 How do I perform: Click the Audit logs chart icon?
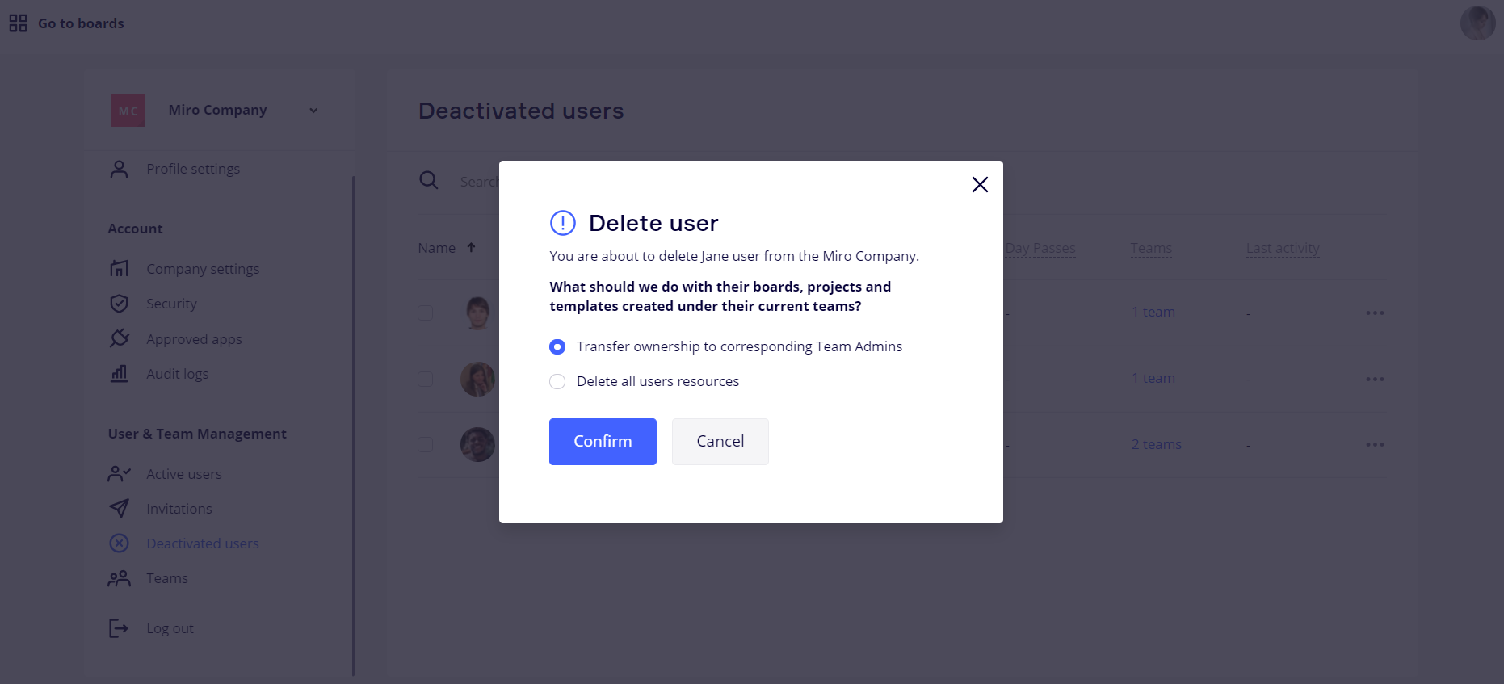tap(120, 374)
